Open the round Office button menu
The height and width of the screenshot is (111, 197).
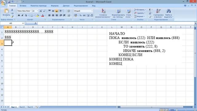(3, 3)
